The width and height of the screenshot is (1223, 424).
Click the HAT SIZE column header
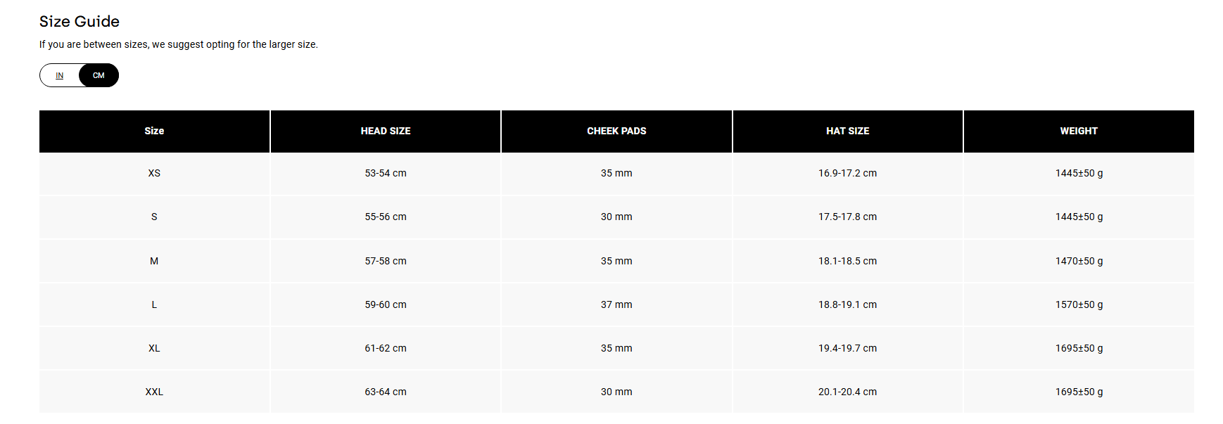pos(847,131)
